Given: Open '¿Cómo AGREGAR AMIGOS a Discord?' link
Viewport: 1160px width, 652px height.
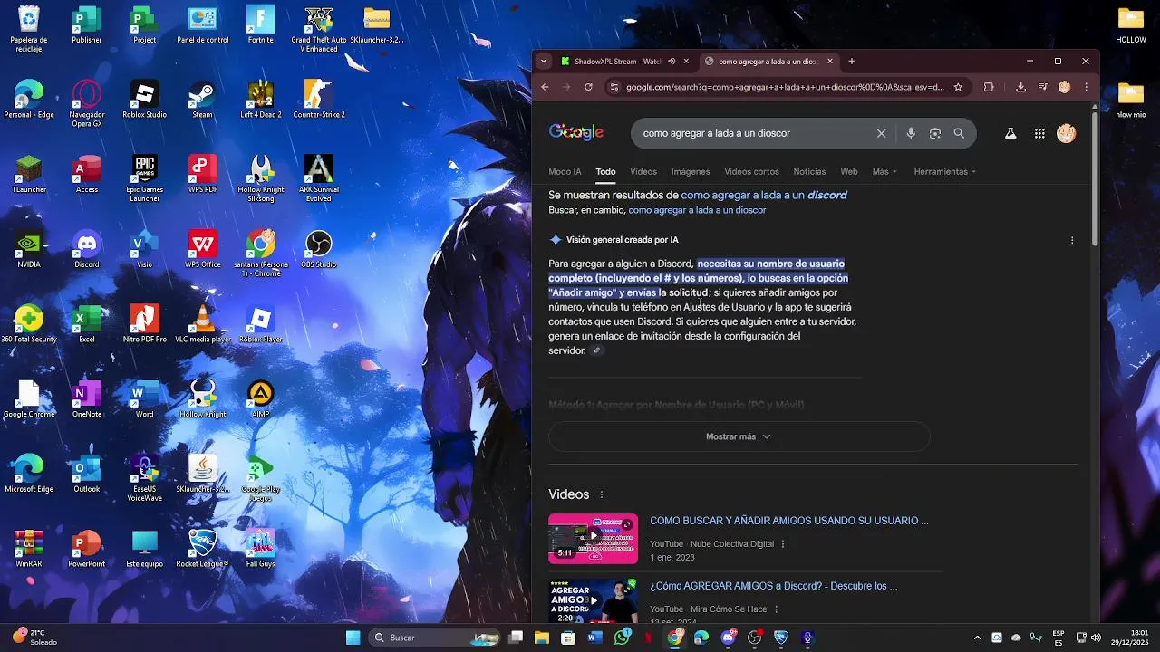Looking at the screenshot, I should [773, 586].
